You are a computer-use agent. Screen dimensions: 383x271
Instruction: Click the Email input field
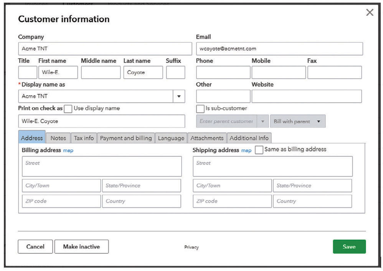279,49
